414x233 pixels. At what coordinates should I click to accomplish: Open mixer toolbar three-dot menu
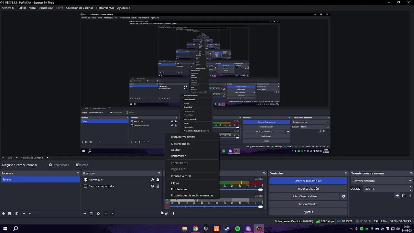tap(173, 214)
